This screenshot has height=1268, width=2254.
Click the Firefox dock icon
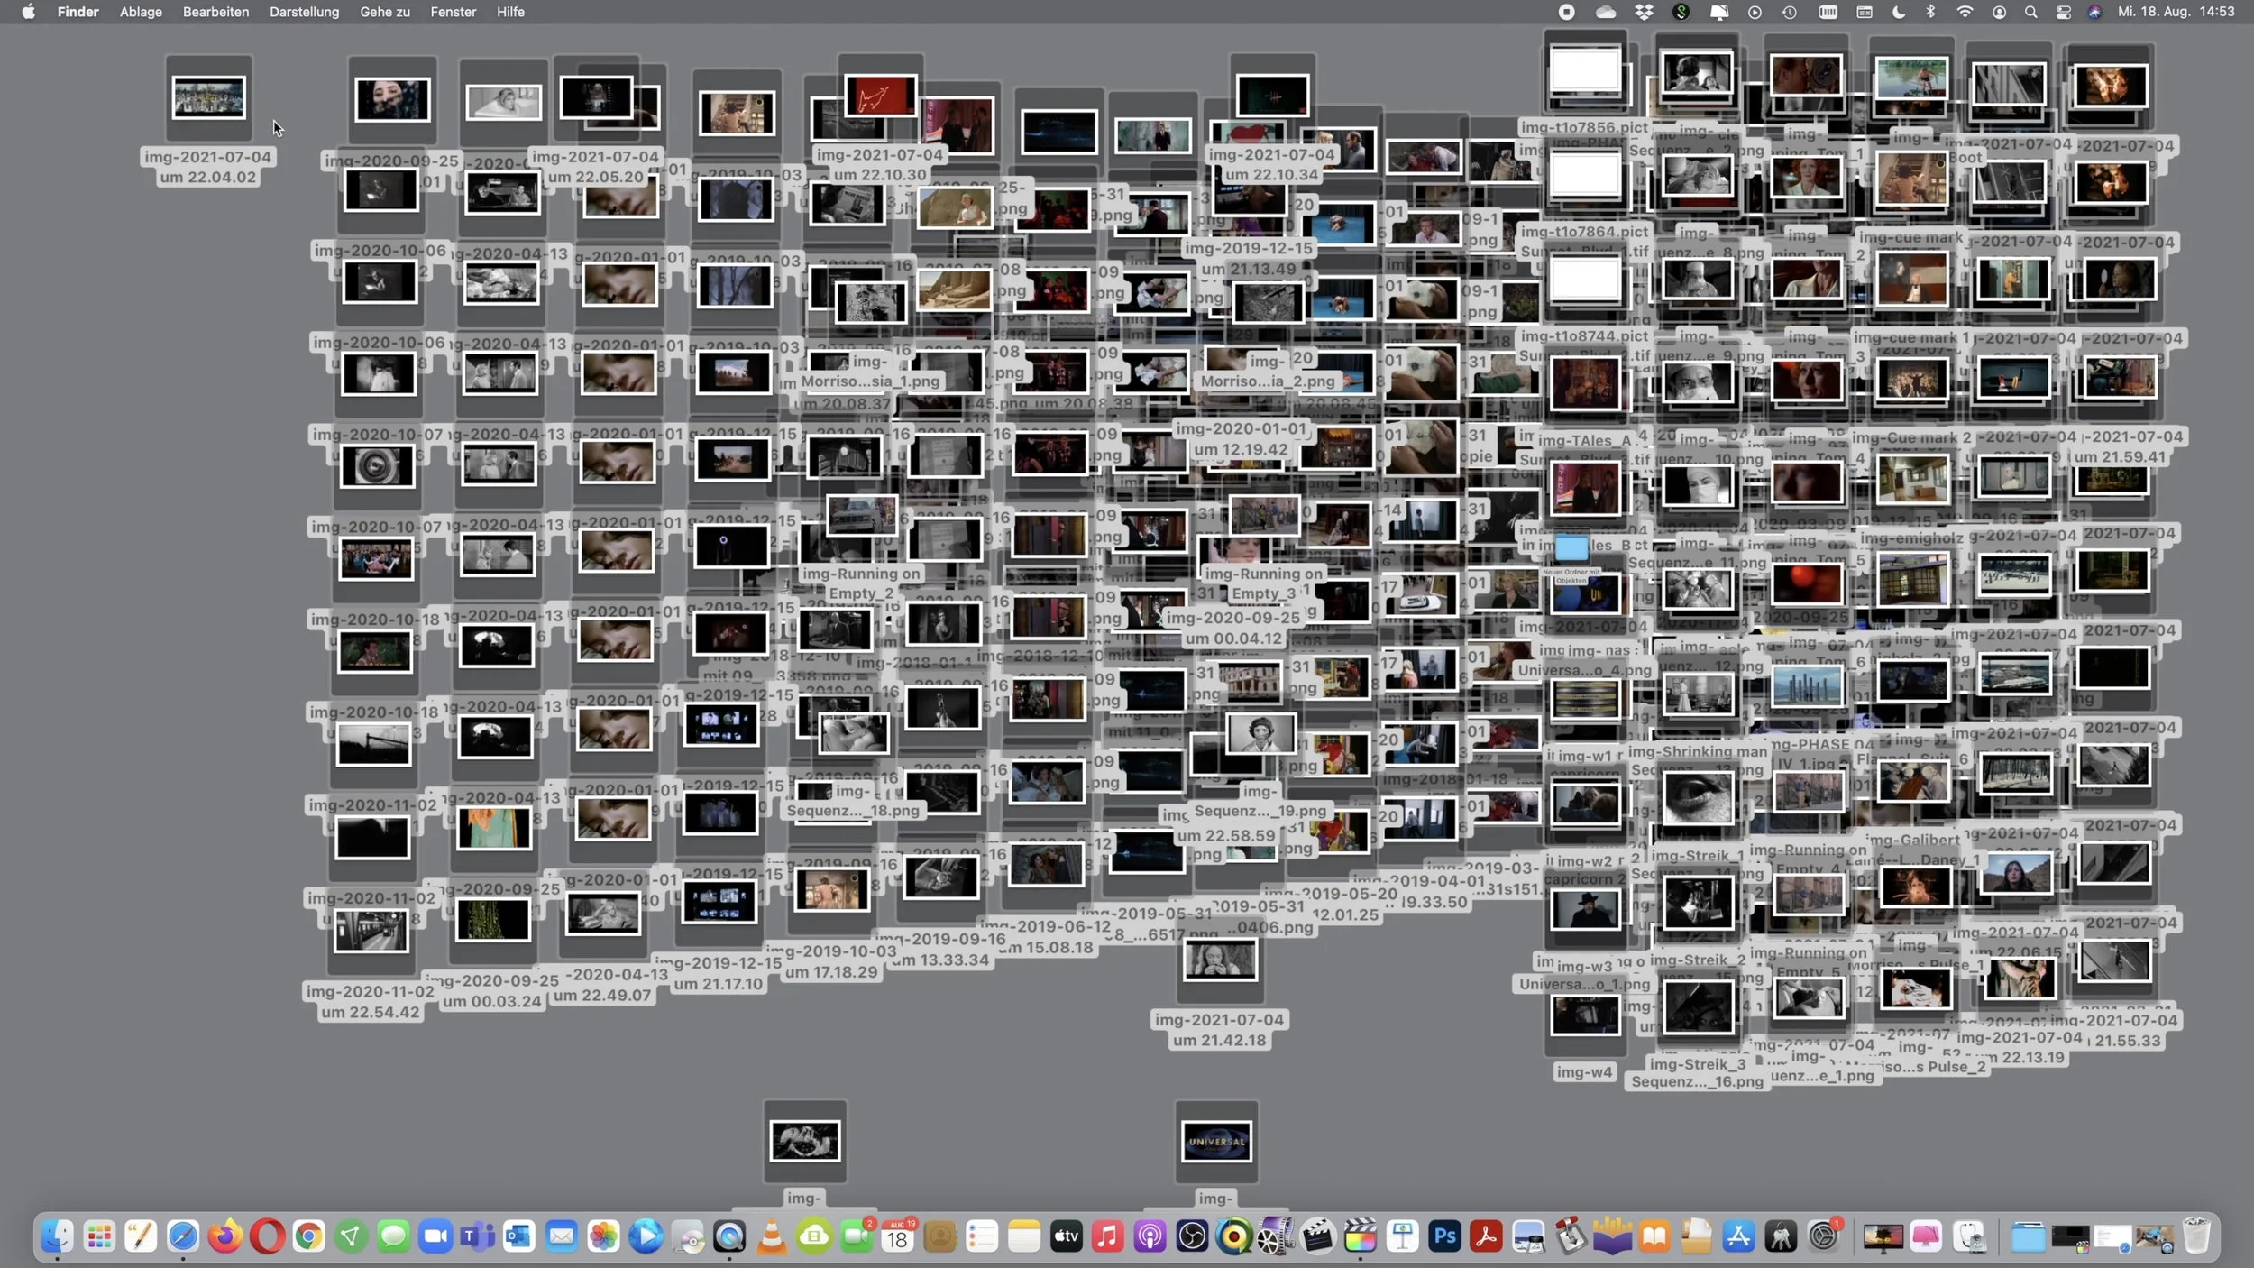click(x=224, y=1236)
